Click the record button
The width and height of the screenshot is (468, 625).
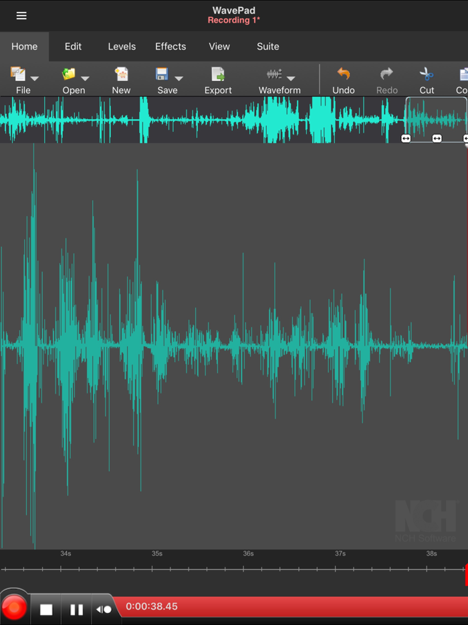14,608
